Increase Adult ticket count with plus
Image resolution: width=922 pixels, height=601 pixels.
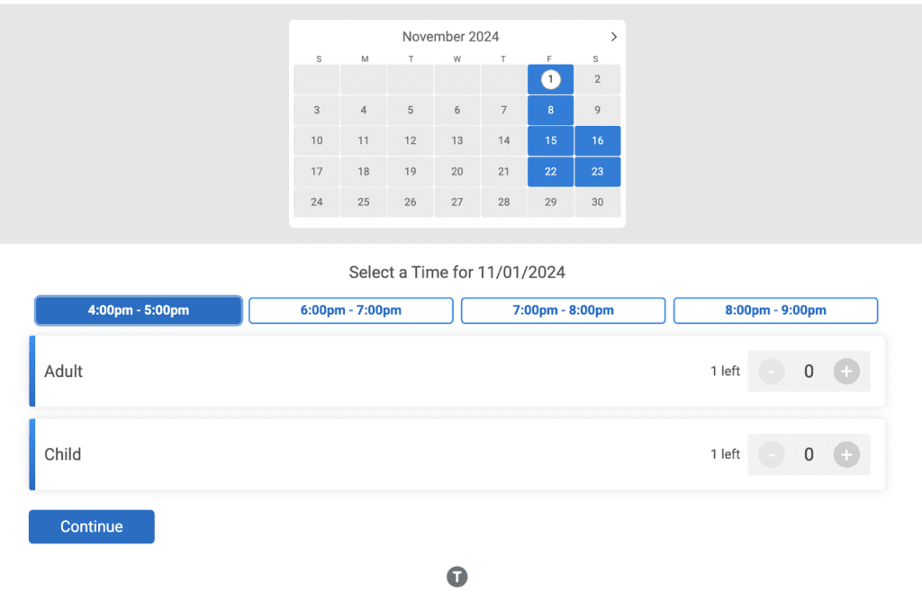846,371
